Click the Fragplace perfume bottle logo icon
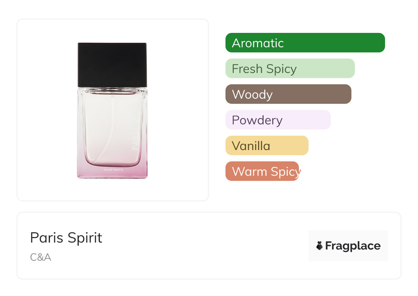Screen dimensions: 418x296 click(x=320, y=246)
